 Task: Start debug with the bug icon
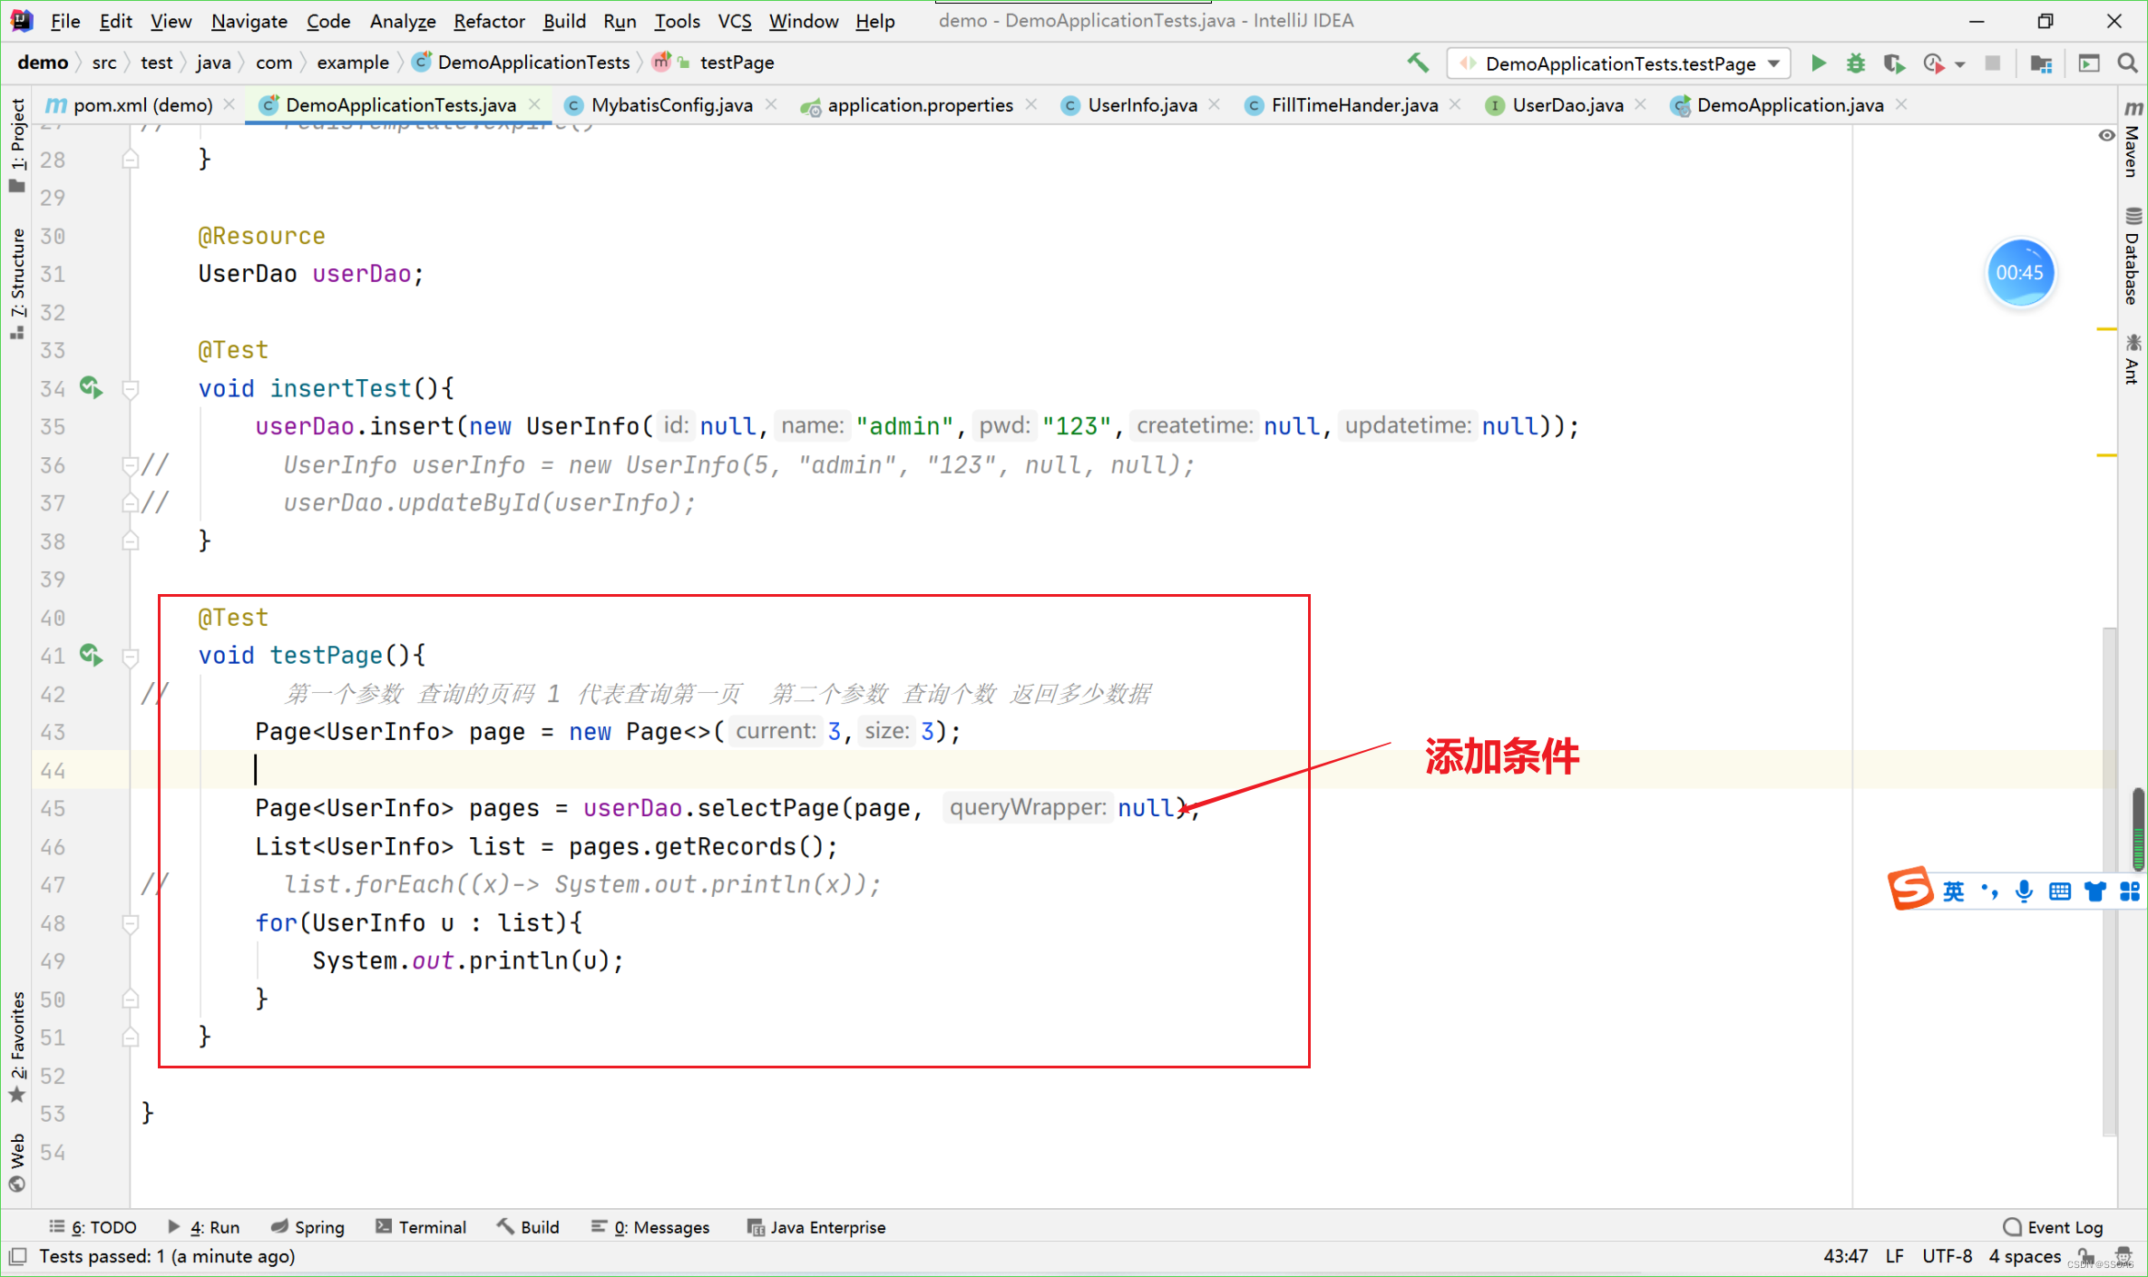pyautogui.click(x=1855, y=63)
